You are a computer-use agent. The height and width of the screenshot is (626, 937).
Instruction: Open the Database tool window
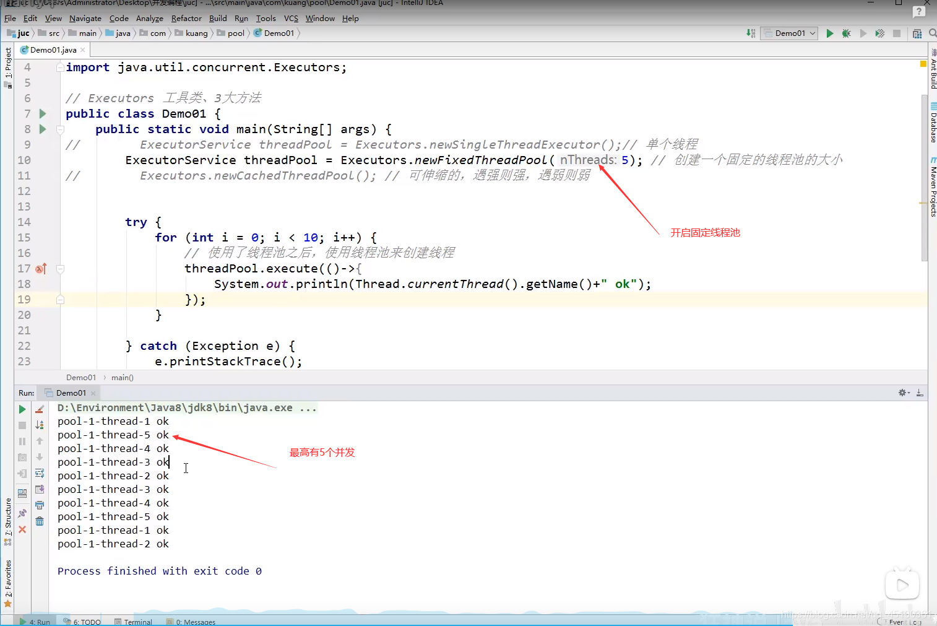[x=933, y=123]
